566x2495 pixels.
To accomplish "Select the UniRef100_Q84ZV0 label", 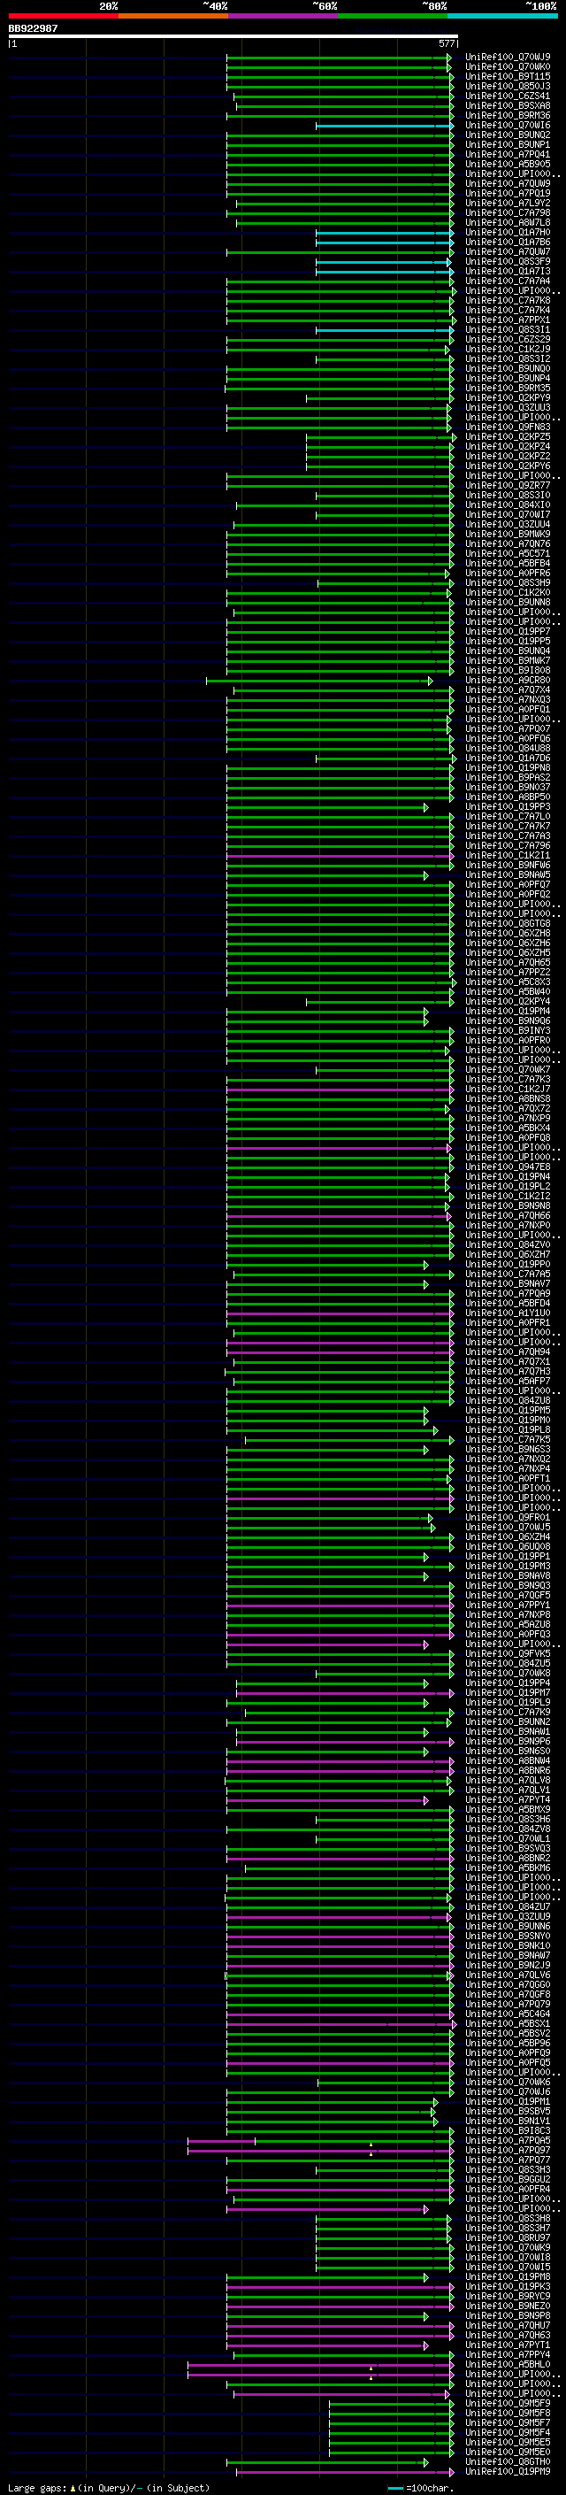I will pyautogui.click(x=508, y=1244).
